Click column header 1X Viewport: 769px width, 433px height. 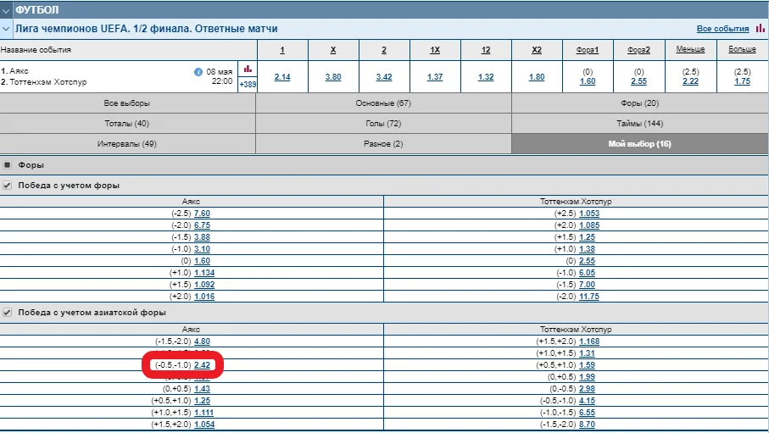coord(435,50)
